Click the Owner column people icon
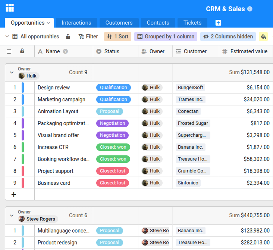The image size is (273, 250). (x=144, y=51)
